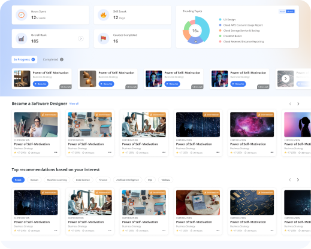Open Software Designer course with woman holding phone
The height and width of the screenshot is (249, 311).
36,124
